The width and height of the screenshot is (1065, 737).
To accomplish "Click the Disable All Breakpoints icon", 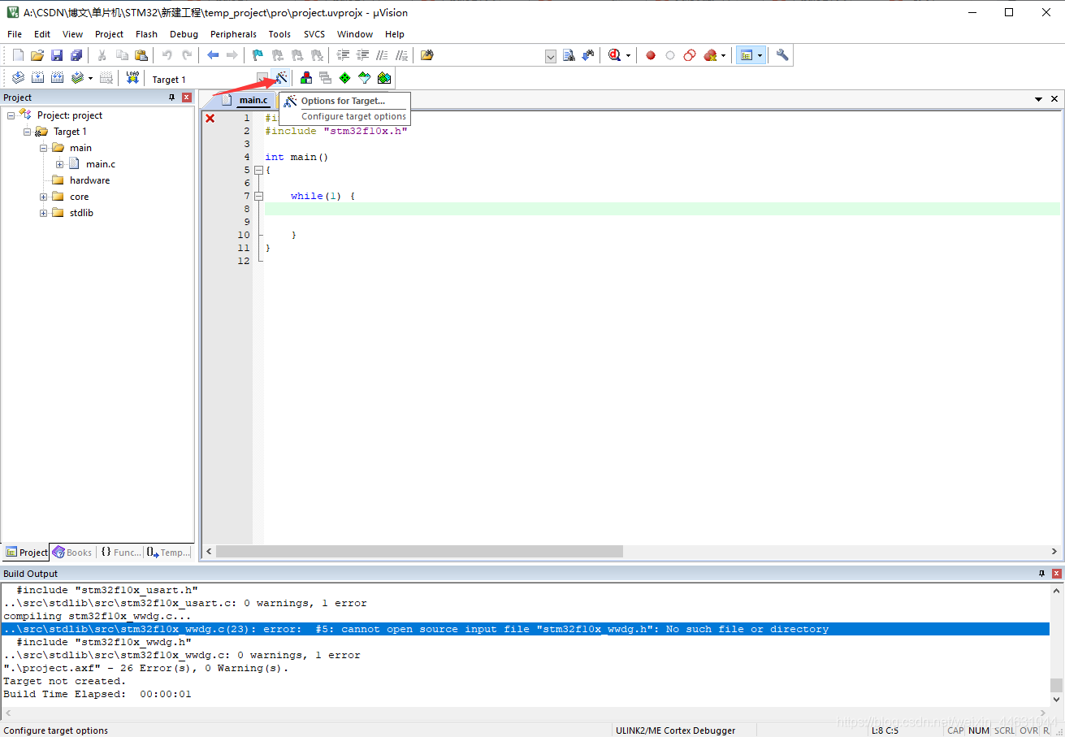I will (x=690, y=55).
